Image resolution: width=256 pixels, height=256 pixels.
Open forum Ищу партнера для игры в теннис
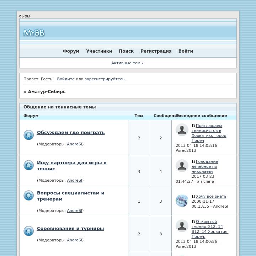coord(71,166)
